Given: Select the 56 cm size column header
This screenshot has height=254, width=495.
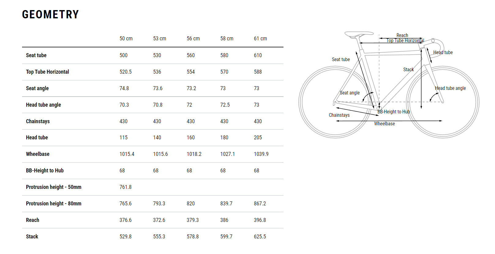Looking at the screenshot, I should coord(193,39).
